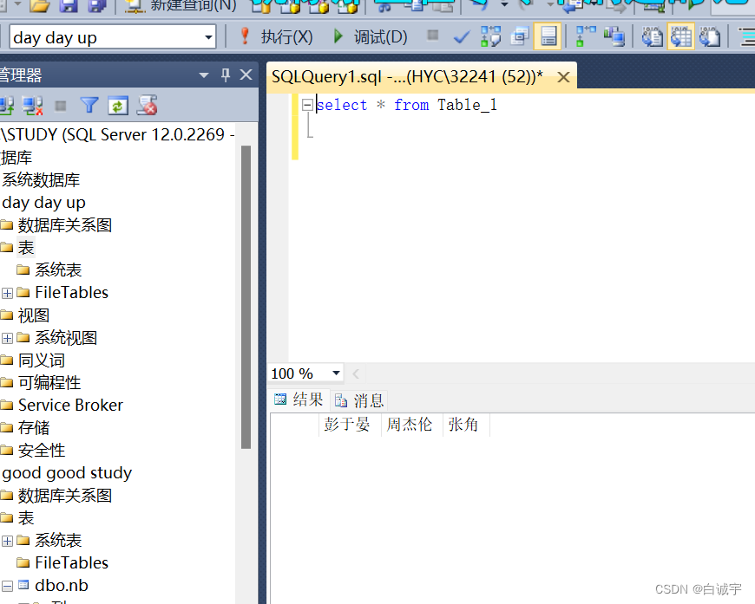Select 系统表 under day day up
755x604 pixels.
point(58,270)
